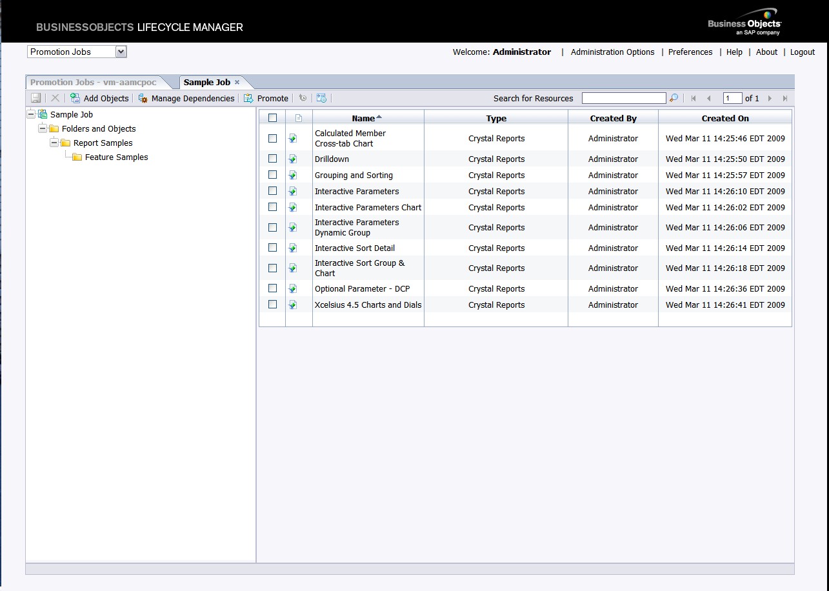This screenshot has height=591, width=829.
Task: Click the report icon for Grouping and Sorting
Action: 293,175
